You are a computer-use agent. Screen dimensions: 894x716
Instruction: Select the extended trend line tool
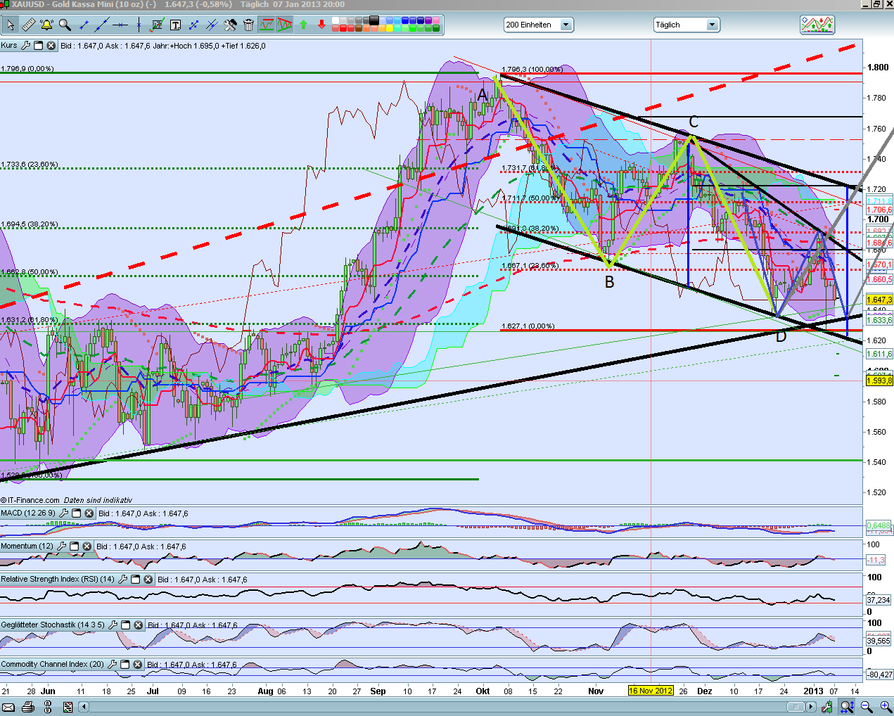(102, 25)
